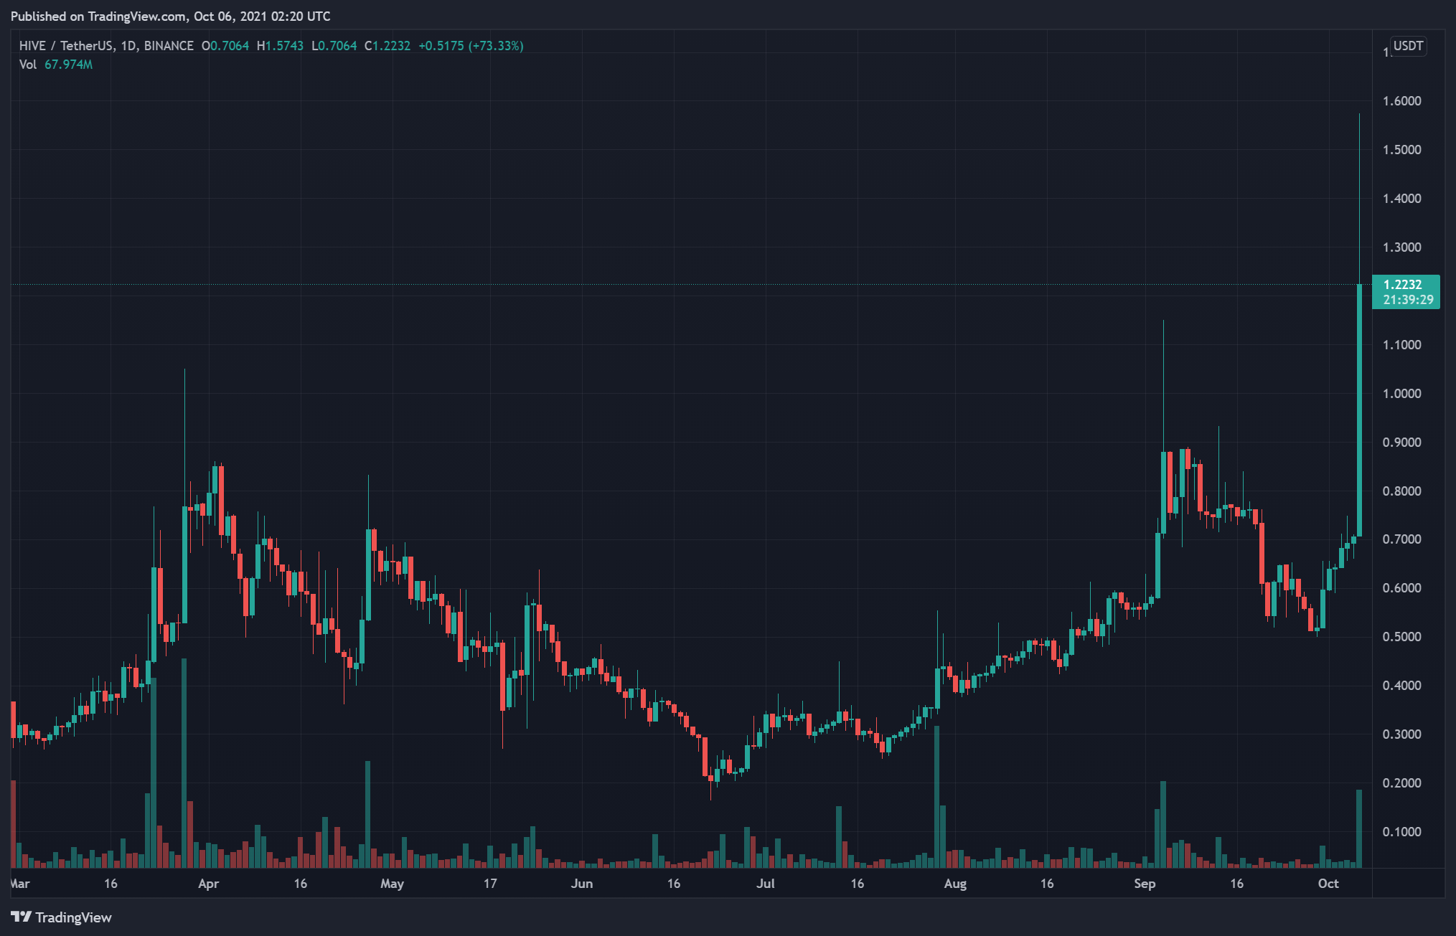Click the 0.5000 level on price scale

pos(1401,637)
